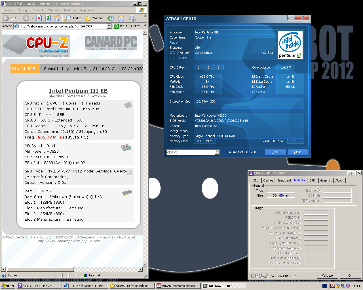
Task: Click the CPU-Z window title Z icon
Action: [x=251, y=173]
